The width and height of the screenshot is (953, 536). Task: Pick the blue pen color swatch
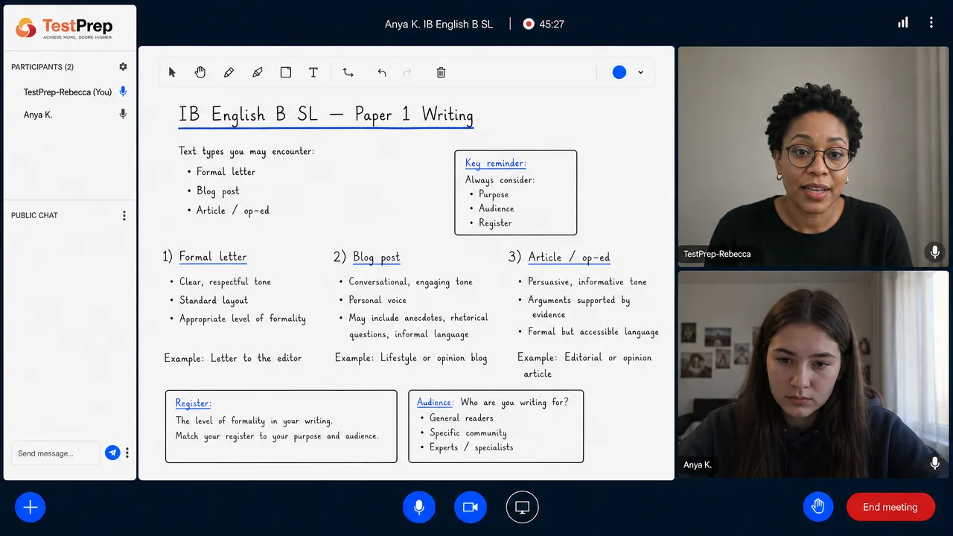(x=619, y=72)
